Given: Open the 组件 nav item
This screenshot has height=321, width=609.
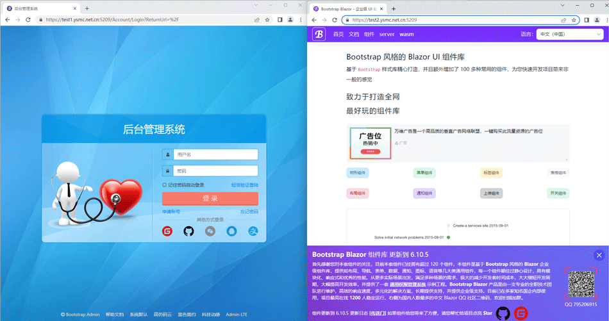Looking at the screenshot, I should (369, 34).
